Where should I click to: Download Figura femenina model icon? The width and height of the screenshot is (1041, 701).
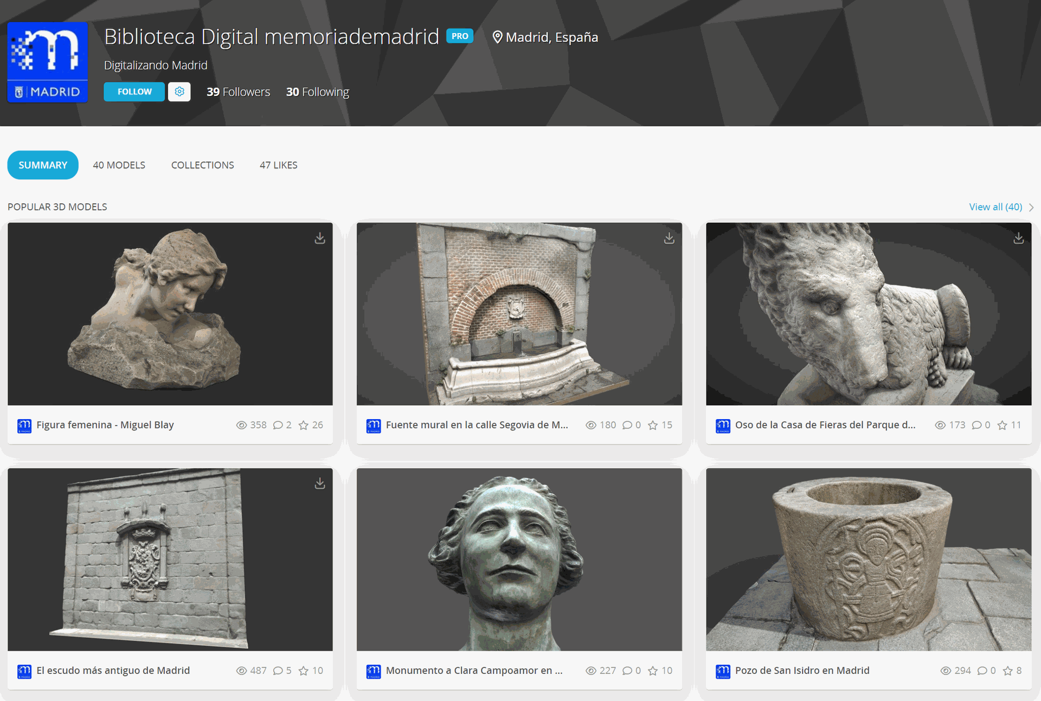pyautogui.click(x=320, y=239)
